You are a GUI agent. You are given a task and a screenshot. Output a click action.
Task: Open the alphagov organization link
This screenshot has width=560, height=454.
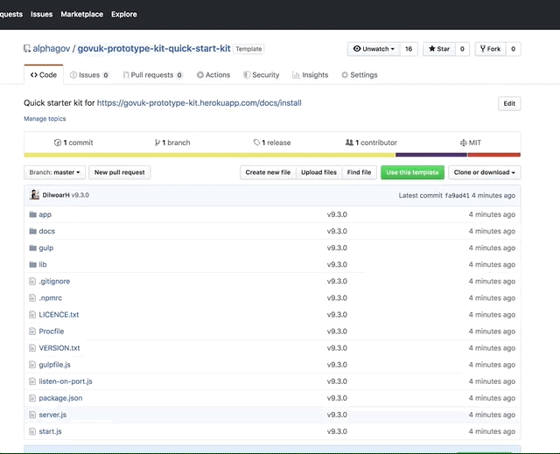point(52,48)
